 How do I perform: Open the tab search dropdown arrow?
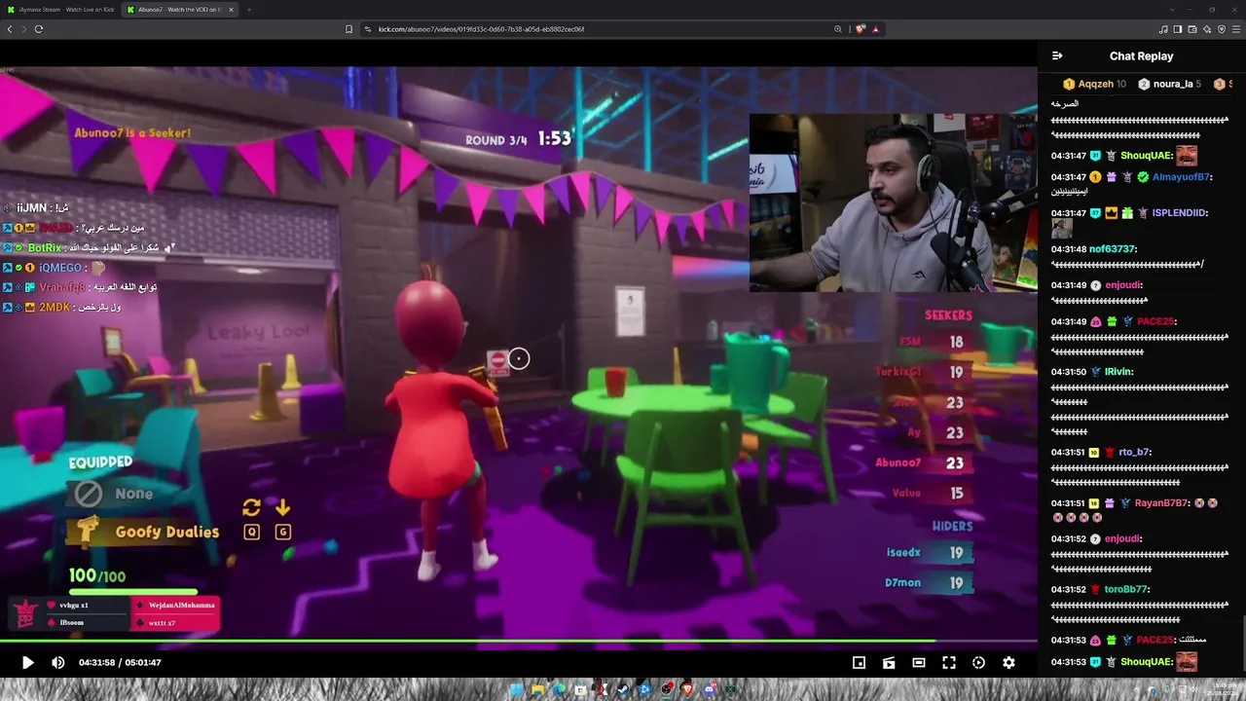pyautogui.click(x=1172, y=10)
